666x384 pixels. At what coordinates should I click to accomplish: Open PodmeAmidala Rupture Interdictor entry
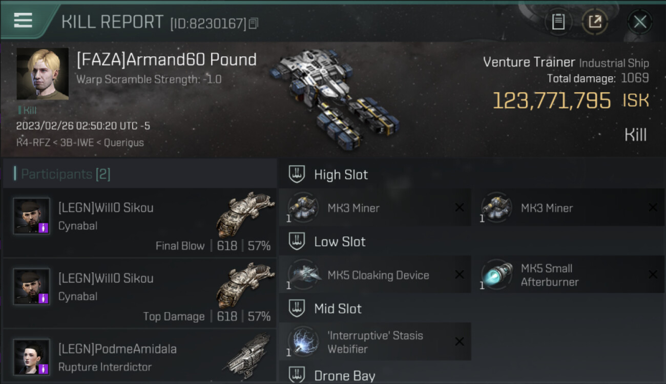pos(139,356)
